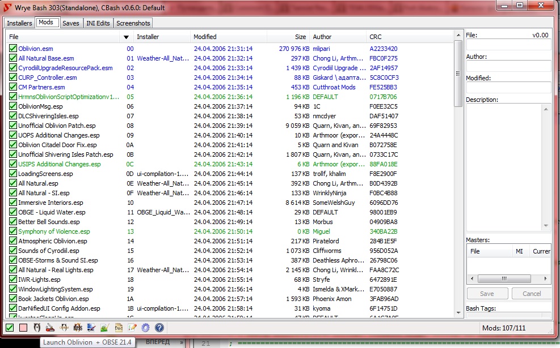
Task: Click the Masters File column header
Action: (490, 251)
